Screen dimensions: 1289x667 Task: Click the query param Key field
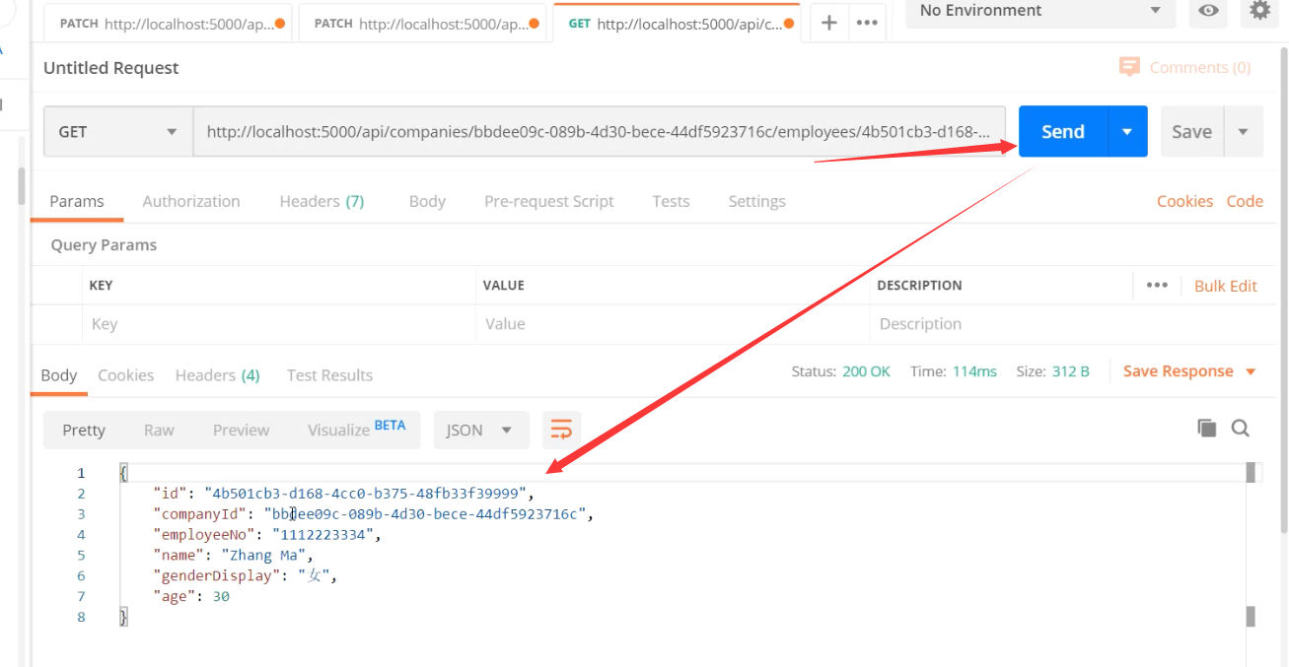[x=278, y=324]
